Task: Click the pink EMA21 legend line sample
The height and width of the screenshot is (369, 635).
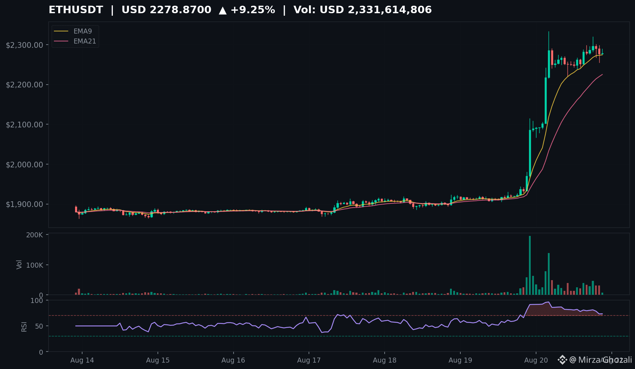Action: pyautogui.click(x=61, y=41)
